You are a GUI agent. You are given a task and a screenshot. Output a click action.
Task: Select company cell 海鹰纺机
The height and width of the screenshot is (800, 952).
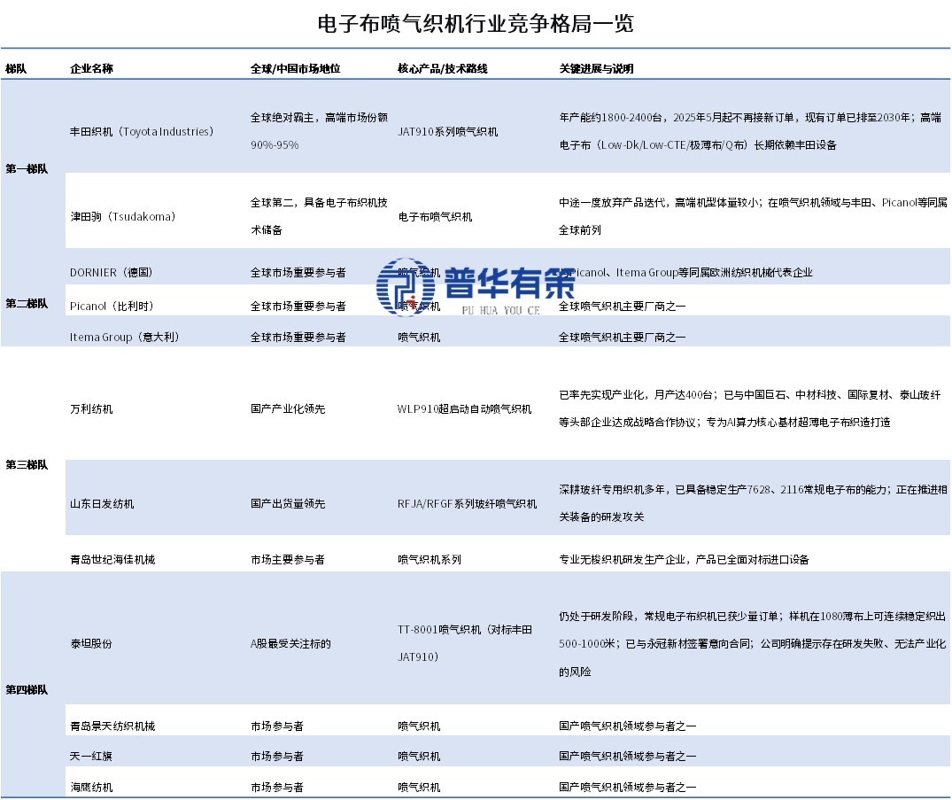[x=92, y=788]
